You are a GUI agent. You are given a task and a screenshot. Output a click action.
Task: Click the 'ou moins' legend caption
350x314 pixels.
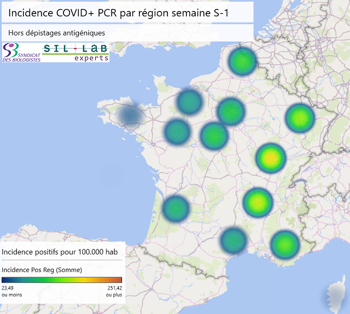point(12,294)
